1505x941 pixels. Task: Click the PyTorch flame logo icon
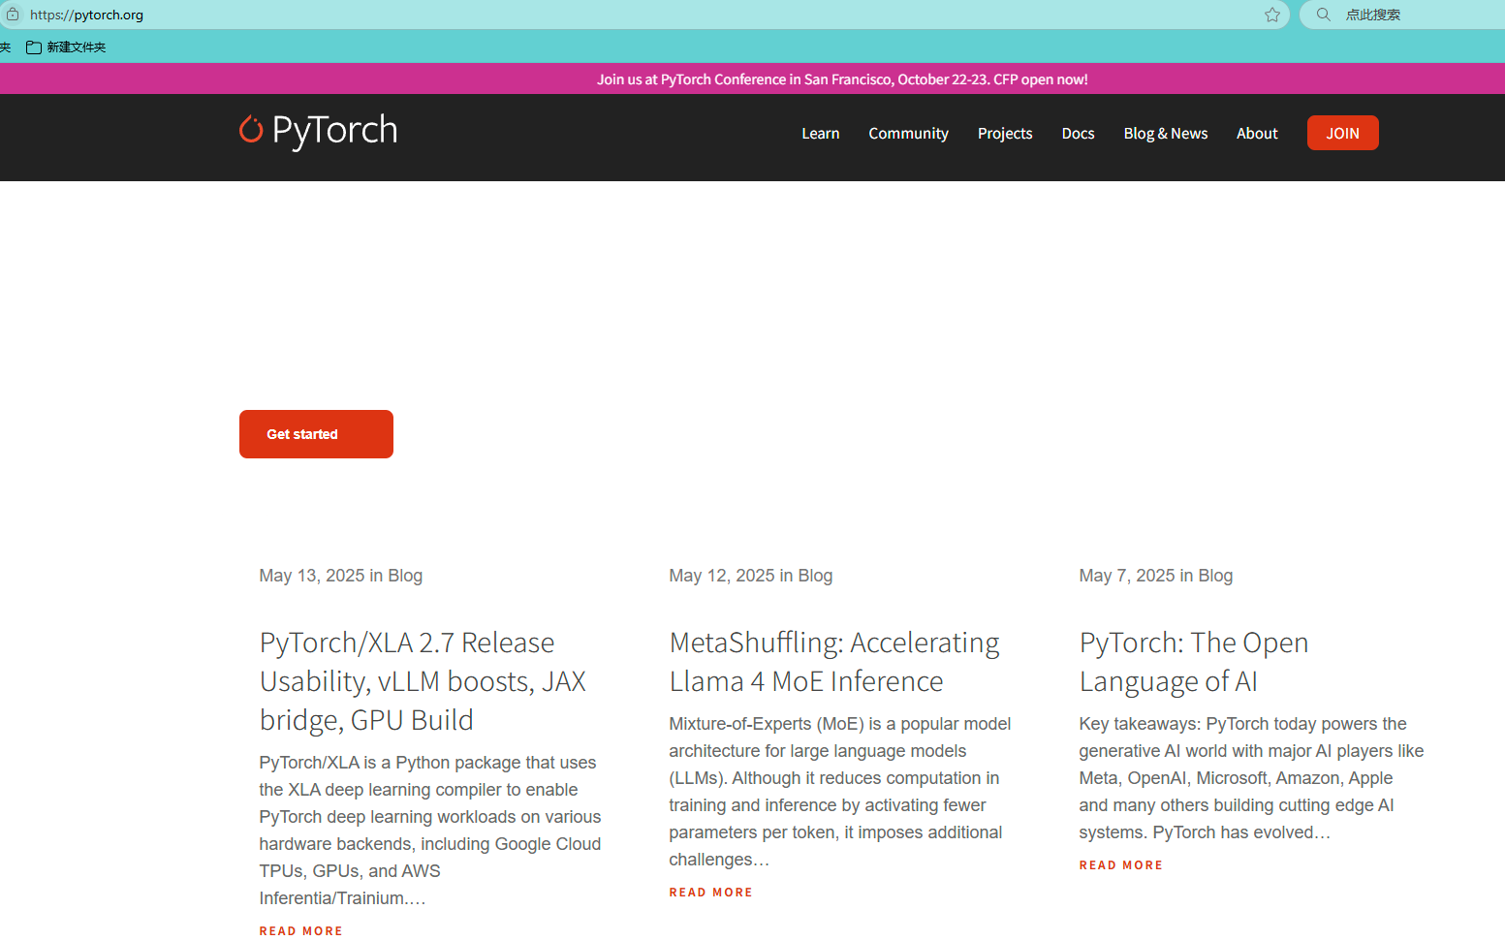click(x=251, y=129)
